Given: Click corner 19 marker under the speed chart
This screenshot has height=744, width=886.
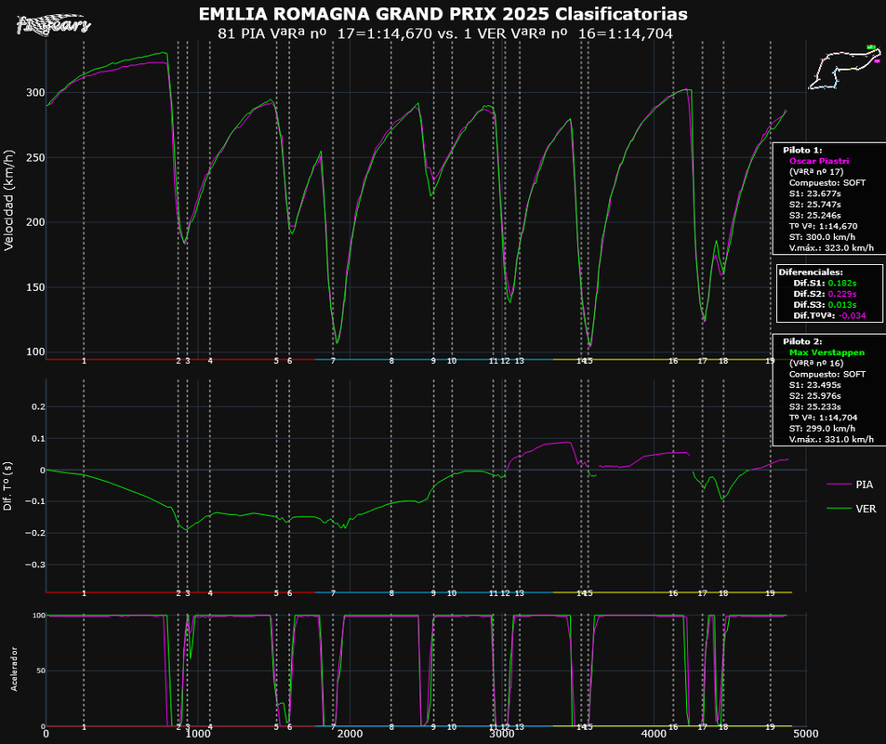Looking at the screenshot, I should 770,361.
